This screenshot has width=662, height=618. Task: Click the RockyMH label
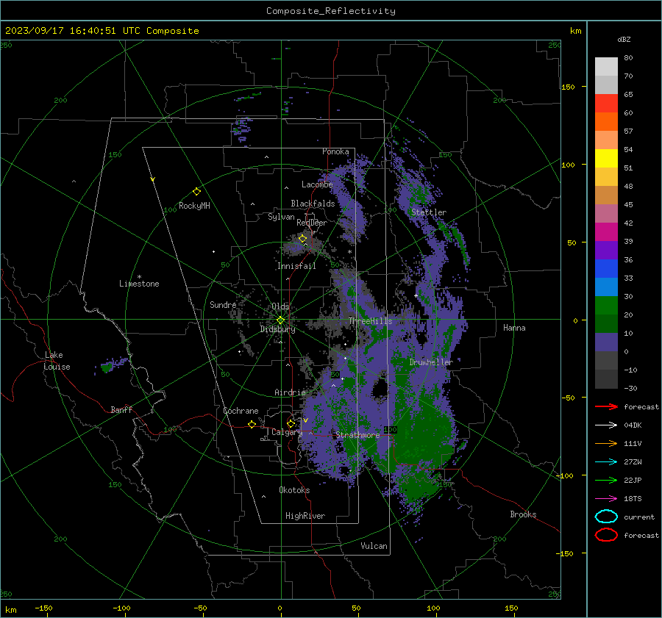pyautogui.click(x=194, y=206)
